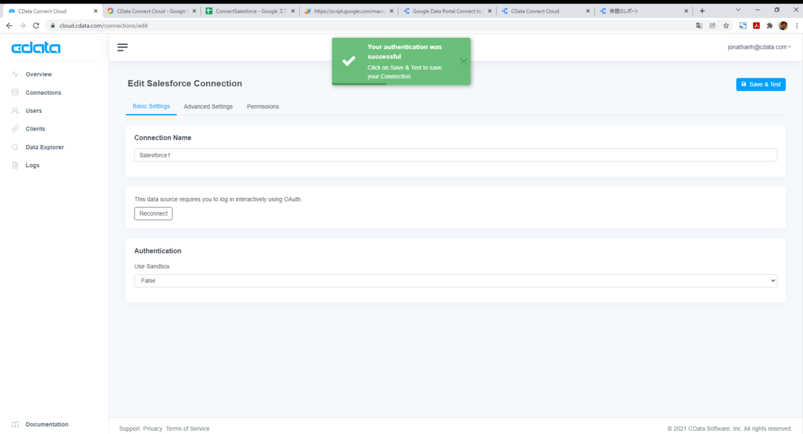This screenshot has height=434, width=803.
Task: Open Logs page
Action: 32,165
